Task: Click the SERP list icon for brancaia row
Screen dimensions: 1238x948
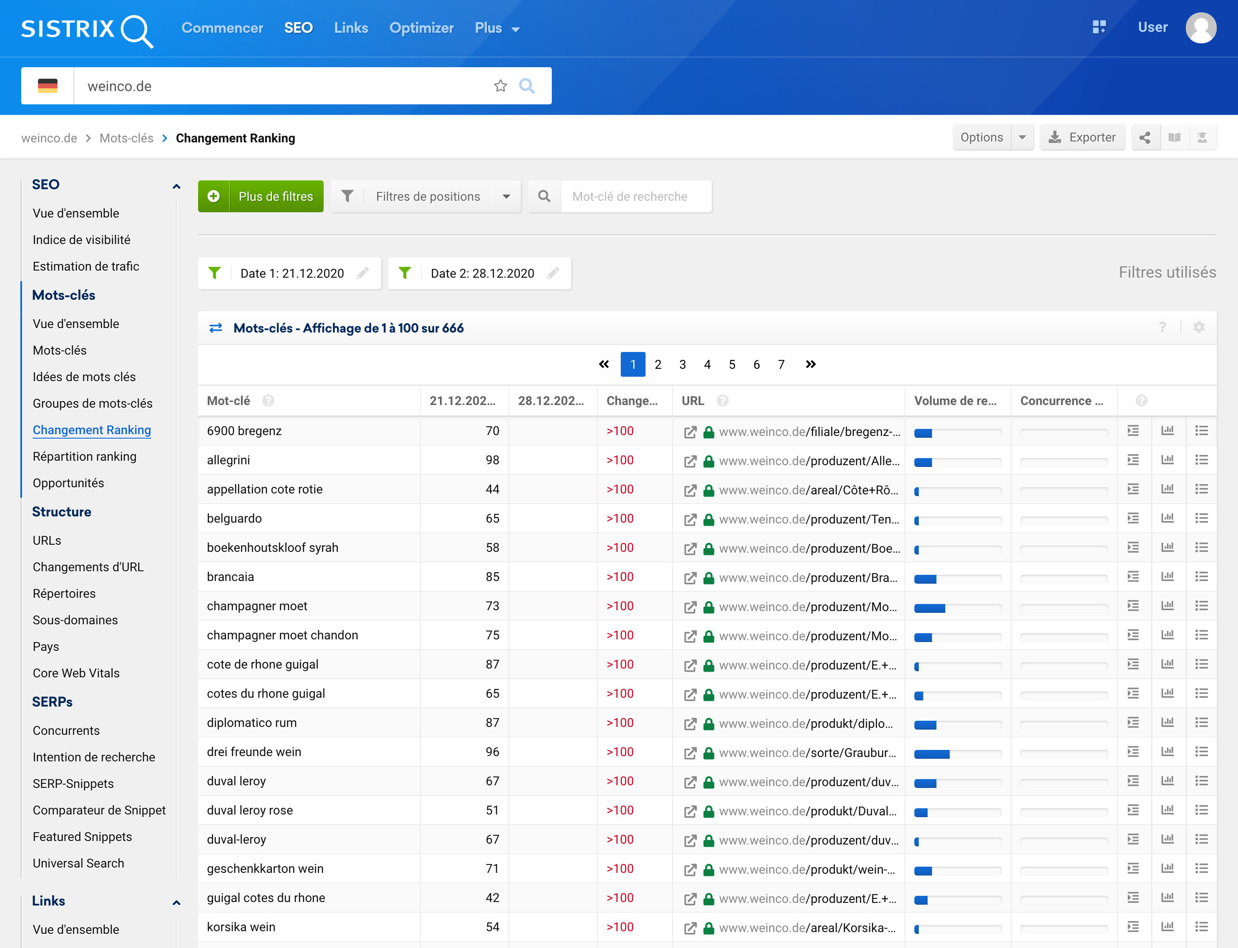Action: click(x=1201, y=577)
